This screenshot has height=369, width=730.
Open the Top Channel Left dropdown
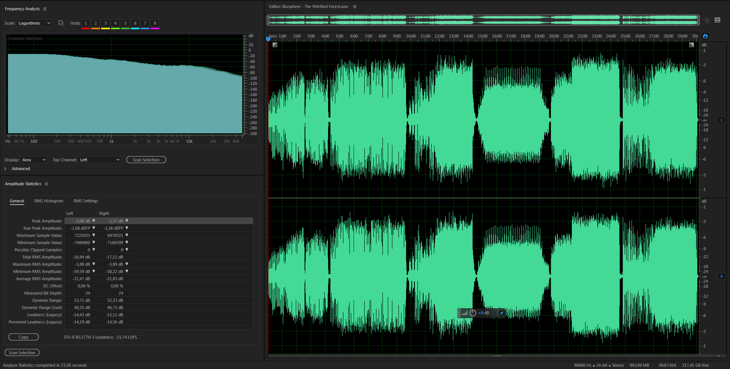(x=100, y=160)
